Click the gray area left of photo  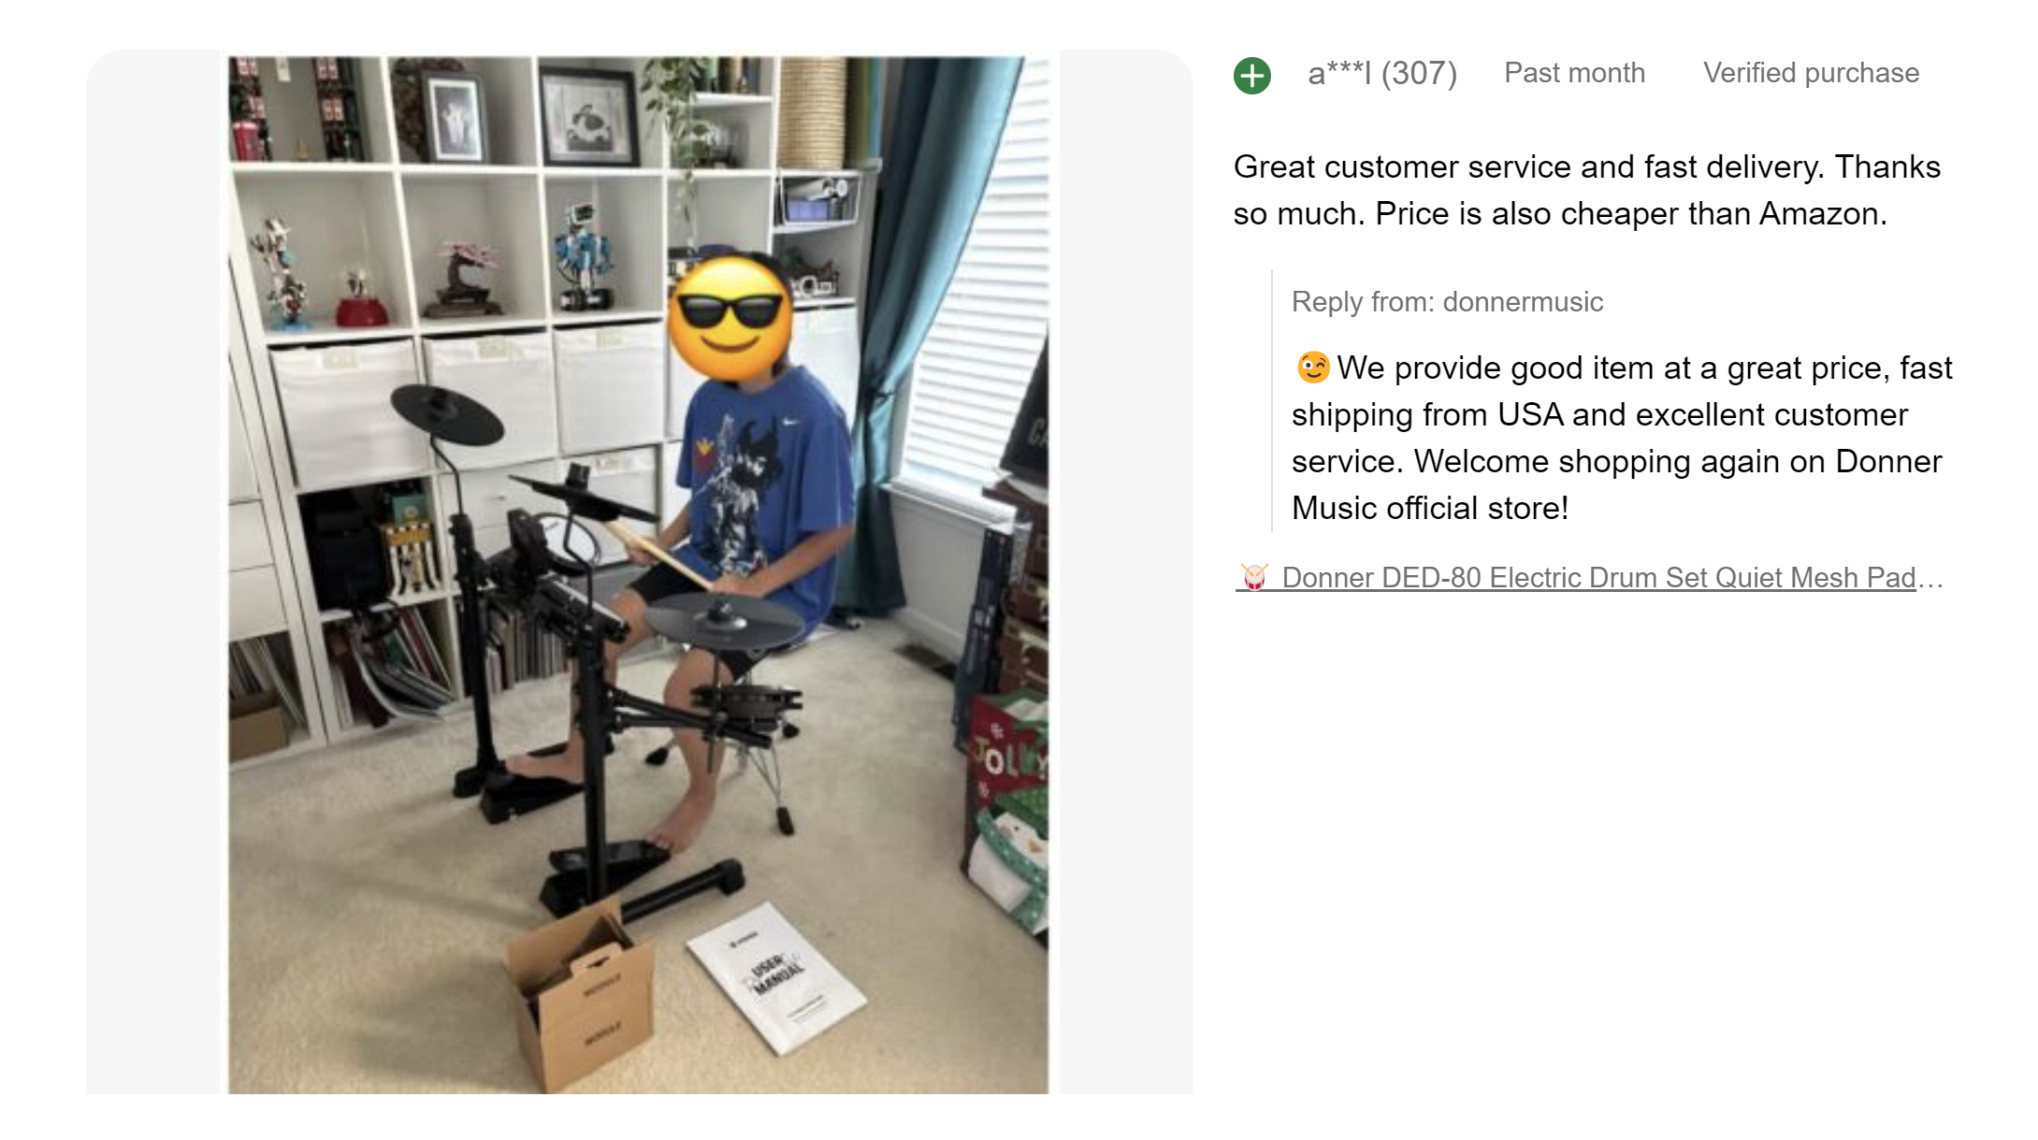156,571
